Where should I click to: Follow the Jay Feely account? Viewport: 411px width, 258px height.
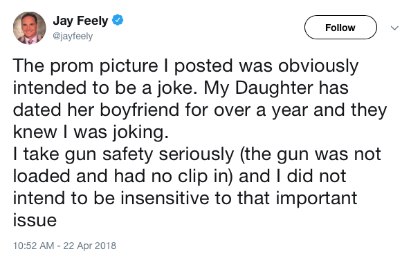point(340,28)
